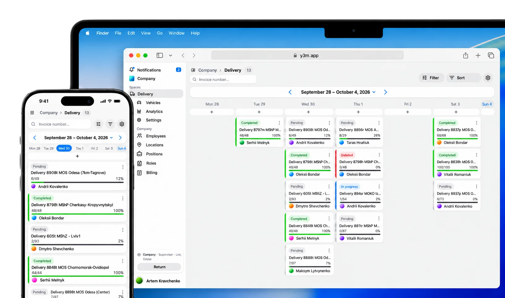Open a new Safari tab with plus icon

click(478, 55)
